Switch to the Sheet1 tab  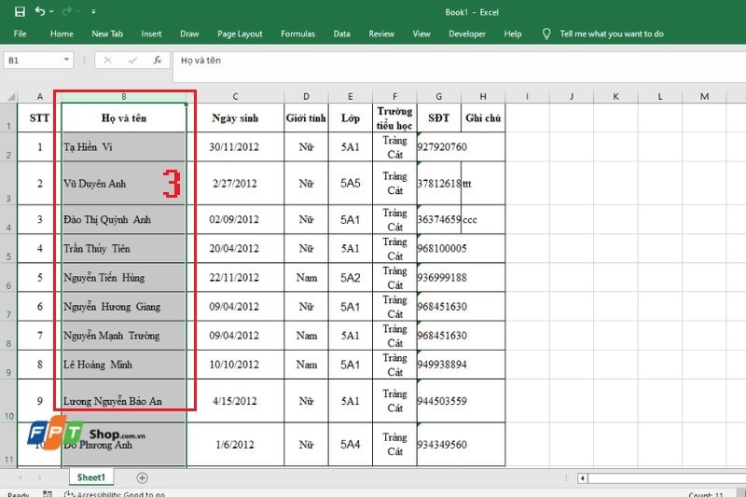(x=90, y=477)
